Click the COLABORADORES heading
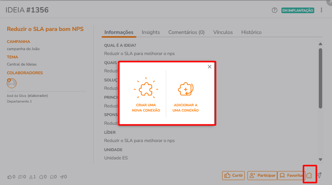332x185 pixels. [25, 73]
